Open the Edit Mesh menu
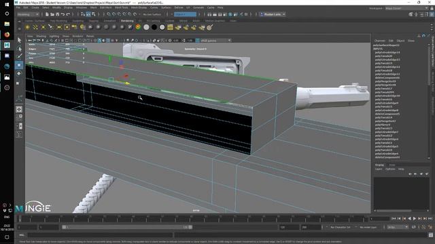The width and height of the screenshot is (435, 244). [106, 7]
